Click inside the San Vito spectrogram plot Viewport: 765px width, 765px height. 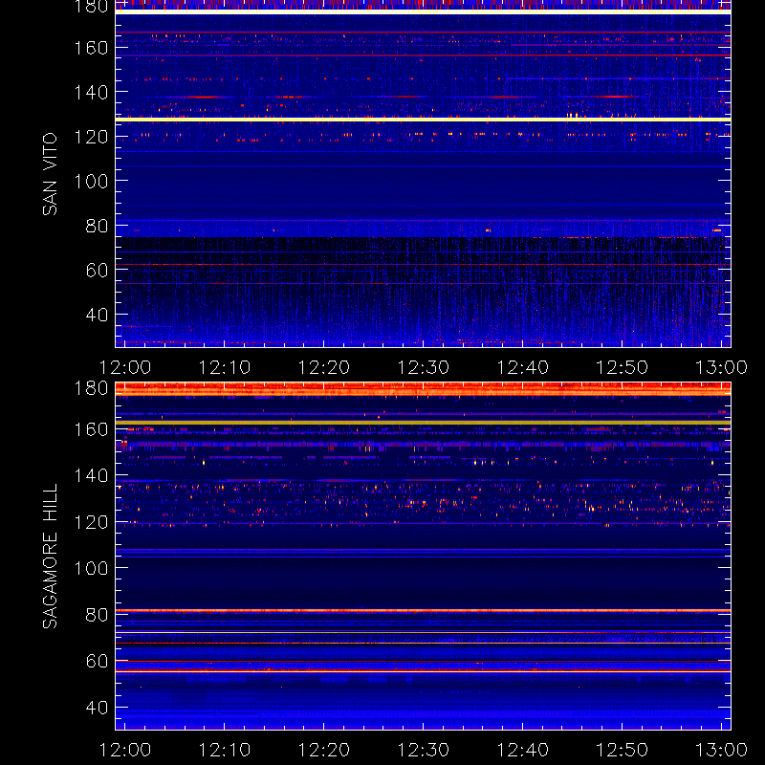point(423,174)
